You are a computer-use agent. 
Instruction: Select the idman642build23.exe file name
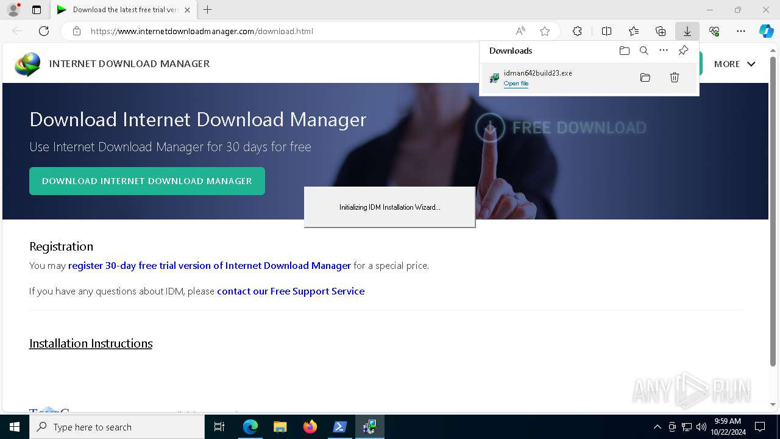pos(538,73)
